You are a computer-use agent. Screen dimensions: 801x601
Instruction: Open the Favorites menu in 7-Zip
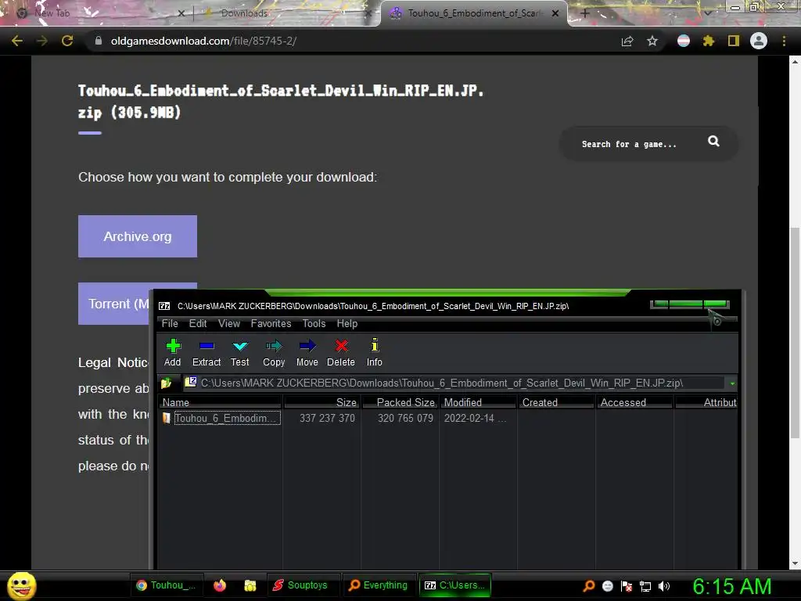tap(271, 323)
